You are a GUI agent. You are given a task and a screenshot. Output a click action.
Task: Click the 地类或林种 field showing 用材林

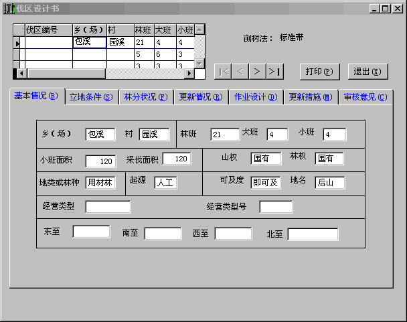[x=100, y=183]
